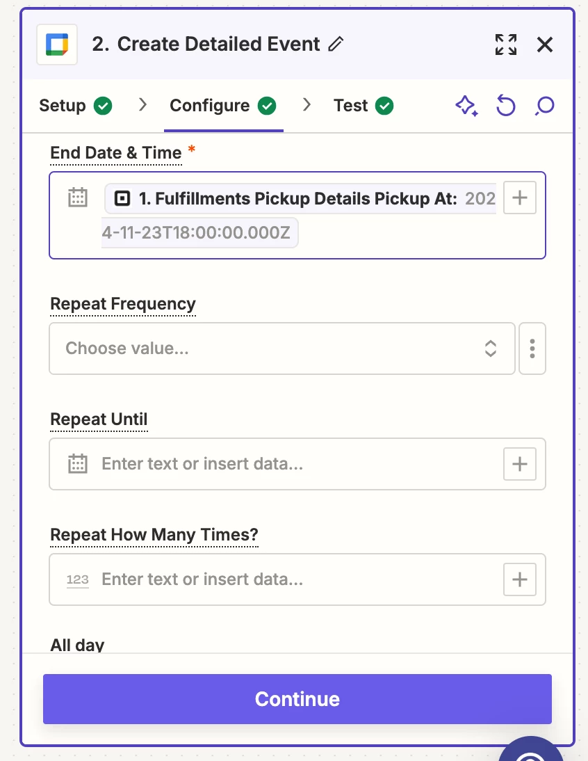
Task: Open three-dot options beside Repeat Frequency
Action: point(532,349)
